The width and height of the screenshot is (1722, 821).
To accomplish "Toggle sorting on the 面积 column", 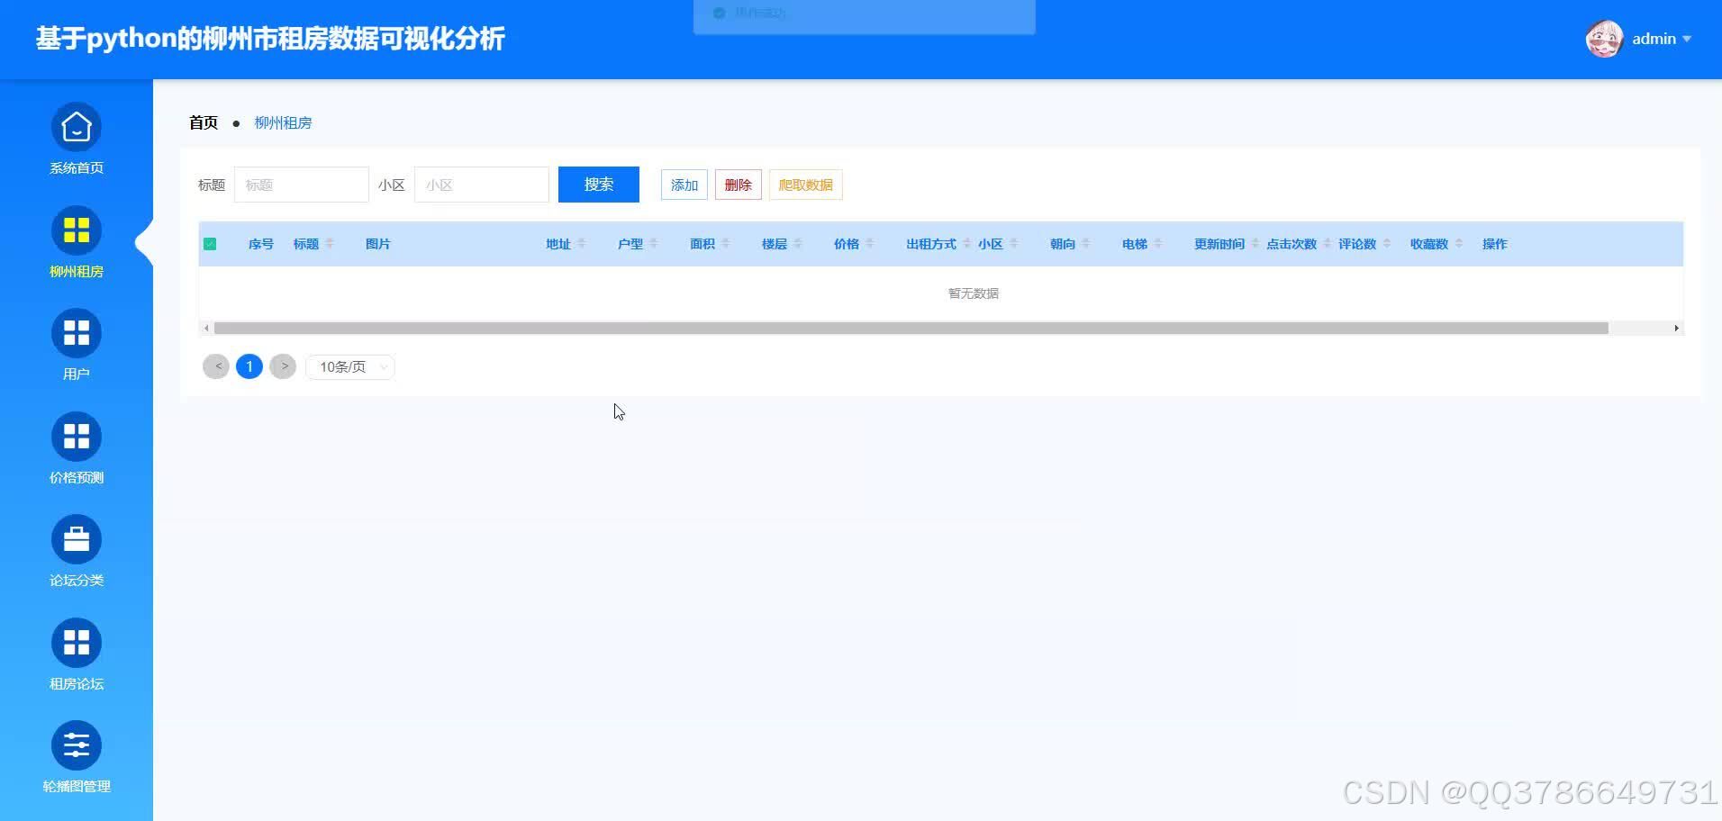I will pyautogui.click(x=727, y=243).
